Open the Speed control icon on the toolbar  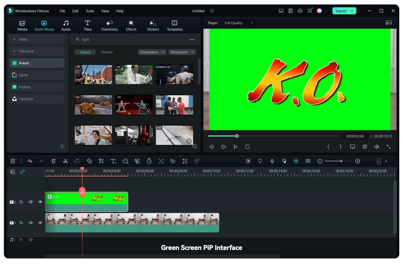tap(125, 161)
